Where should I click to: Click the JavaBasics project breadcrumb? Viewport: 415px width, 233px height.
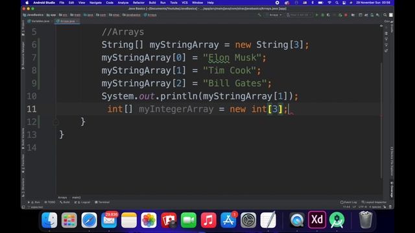click(x=33, y=15)
